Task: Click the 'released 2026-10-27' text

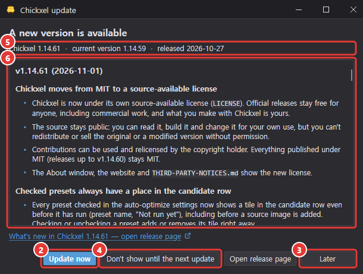Action: [190, 49]
